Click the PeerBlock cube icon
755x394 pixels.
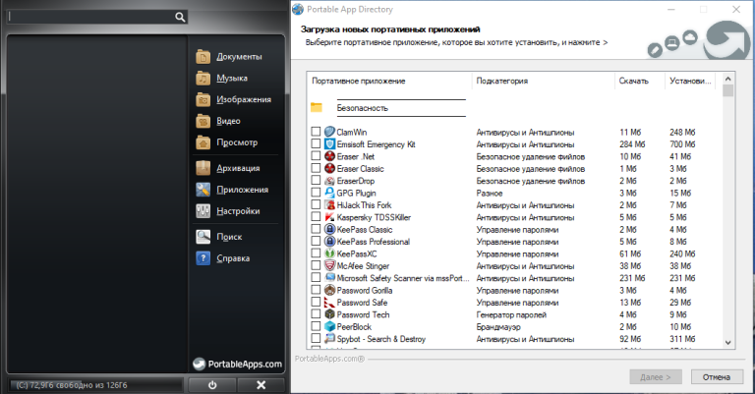(329, 326)
